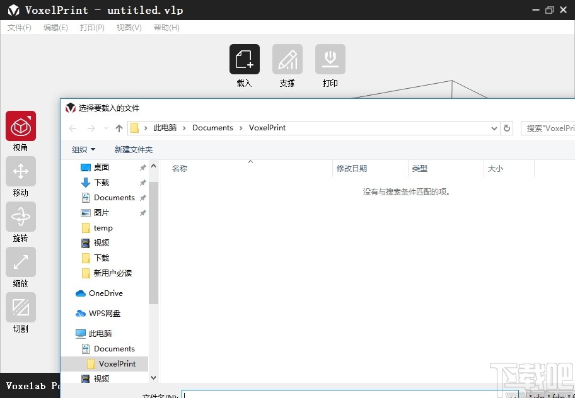
Task: Activate the 旋转 (Rotate) tool
Action: coord(21,217)
